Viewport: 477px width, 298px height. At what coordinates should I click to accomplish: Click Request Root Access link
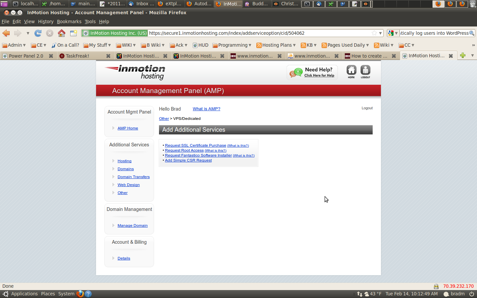pos(184,150)
